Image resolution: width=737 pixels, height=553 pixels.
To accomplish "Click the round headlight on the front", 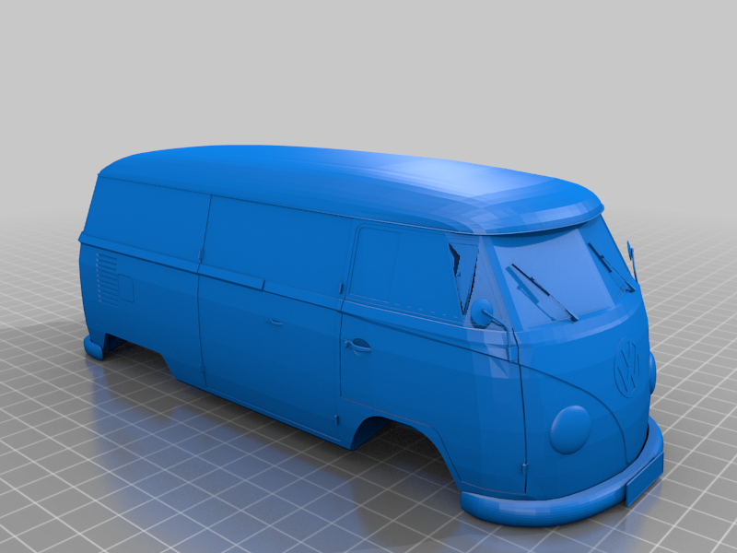I will 569,426.
